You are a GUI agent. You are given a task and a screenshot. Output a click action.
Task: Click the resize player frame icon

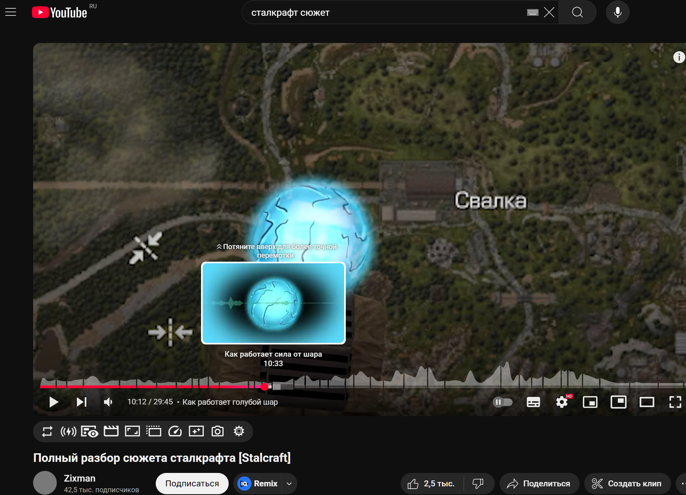pos(132,431)
